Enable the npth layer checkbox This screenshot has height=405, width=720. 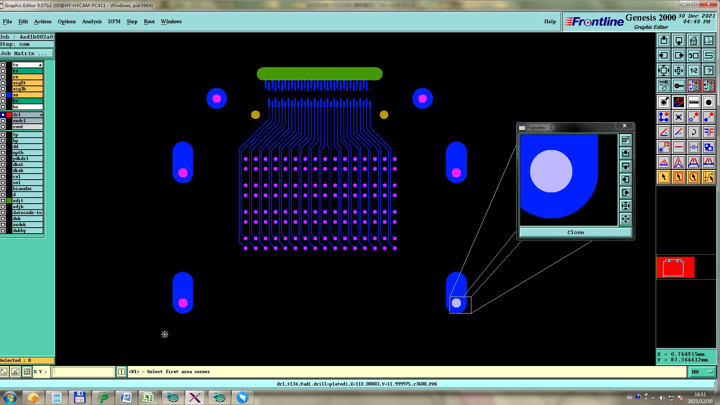(x=3, y=153)
